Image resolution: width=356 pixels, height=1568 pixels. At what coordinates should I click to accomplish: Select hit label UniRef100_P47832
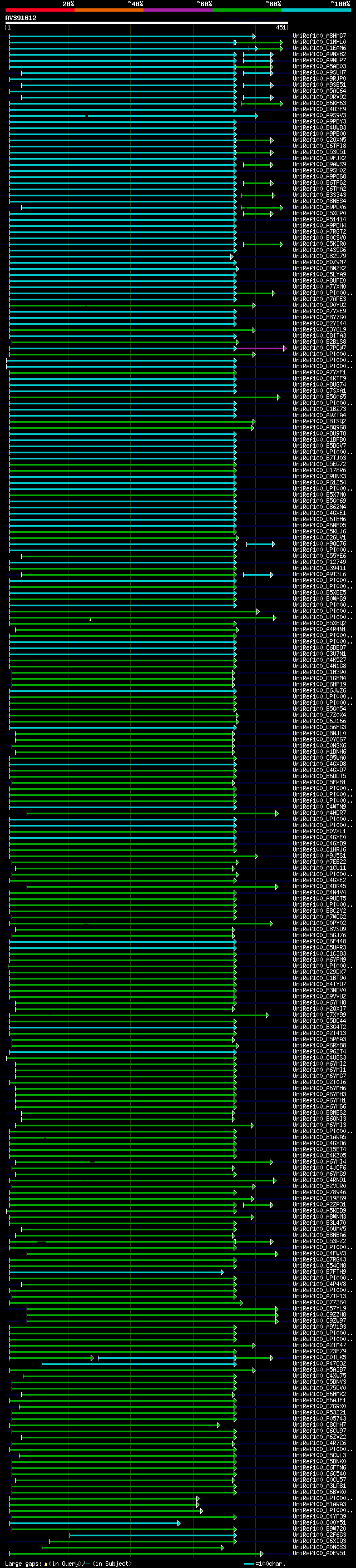coord(319,1364)
